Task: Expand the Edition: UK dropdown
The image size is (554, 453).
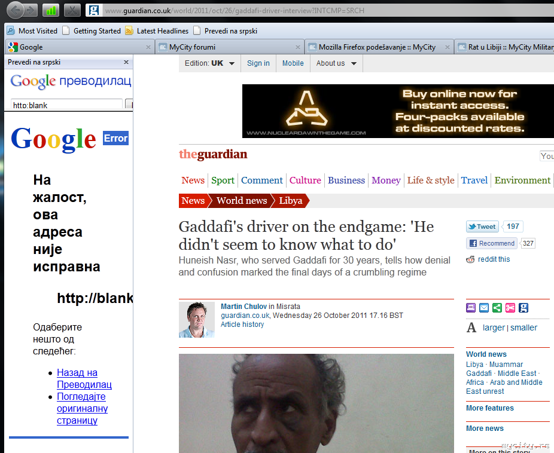Action: pos(209,63)
